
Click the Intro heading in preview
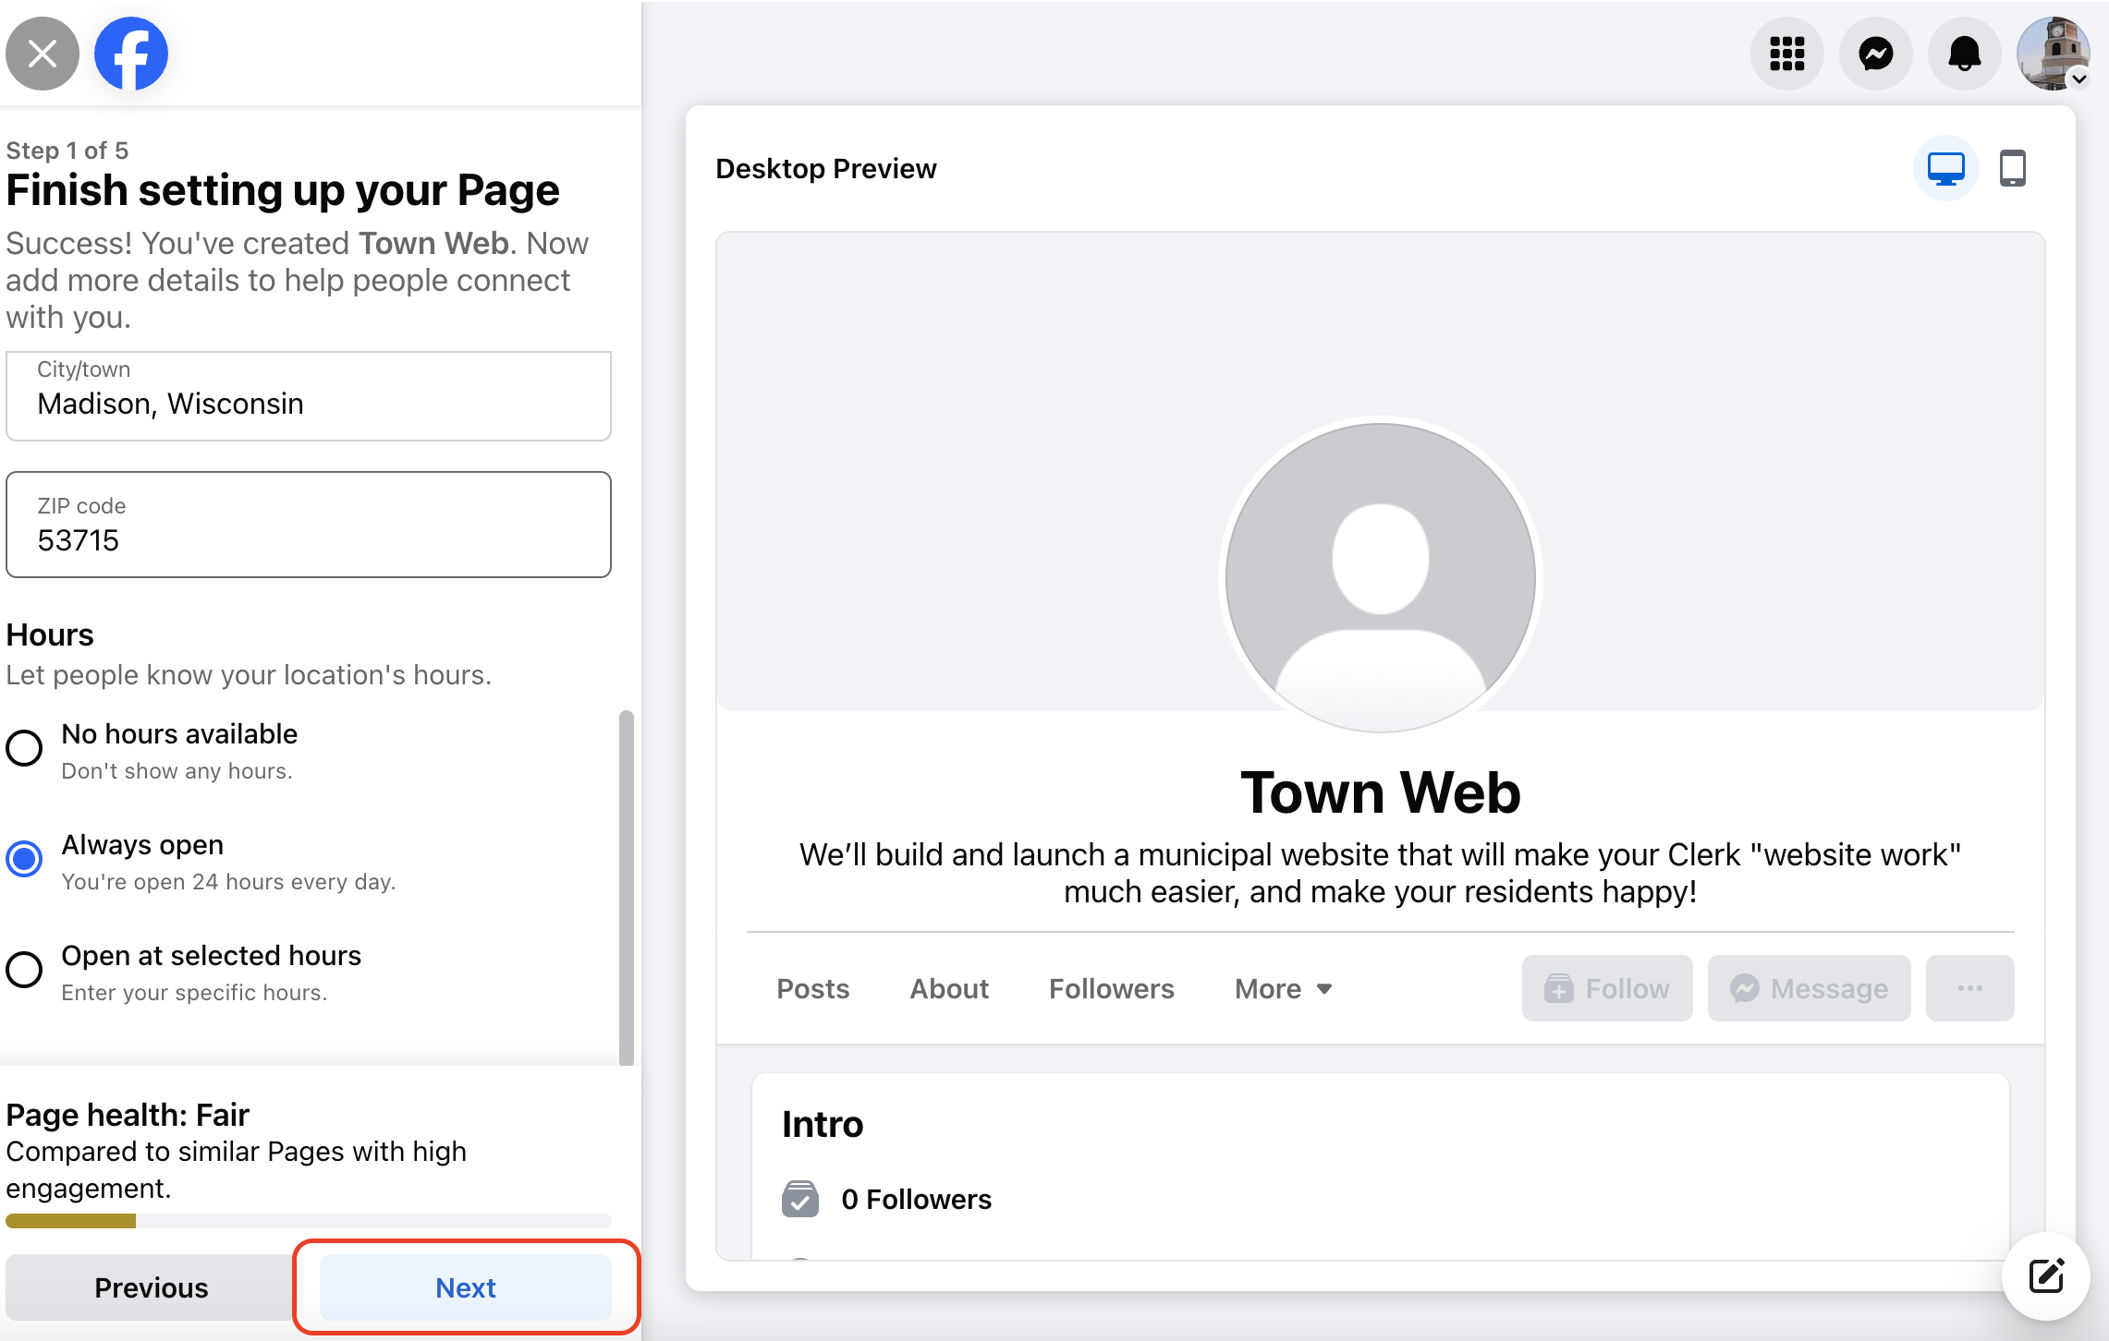coord(823,1124)
